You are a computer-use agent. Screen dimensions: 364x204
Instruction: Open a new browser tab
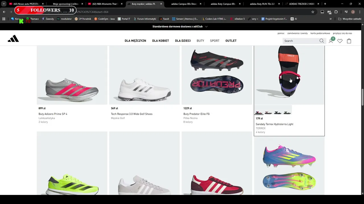(325, 4)
